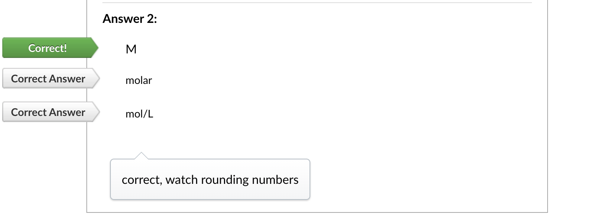Click the second Correct Answer ribbon
This screenshot has height=222, width=603.
(48, 112)
